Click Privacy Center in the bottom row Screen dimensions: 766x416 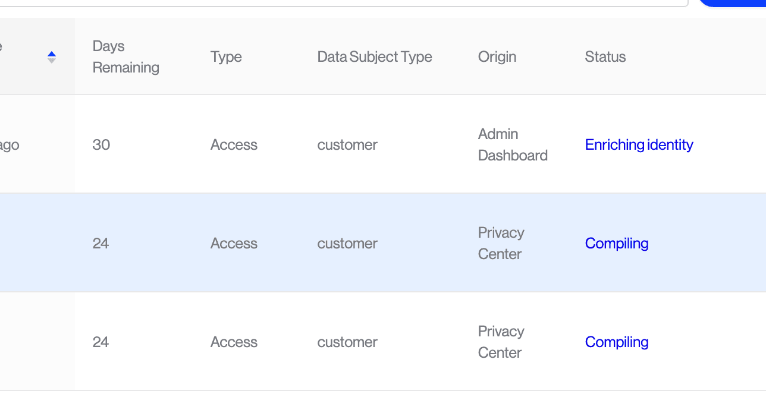coord(501,342)
